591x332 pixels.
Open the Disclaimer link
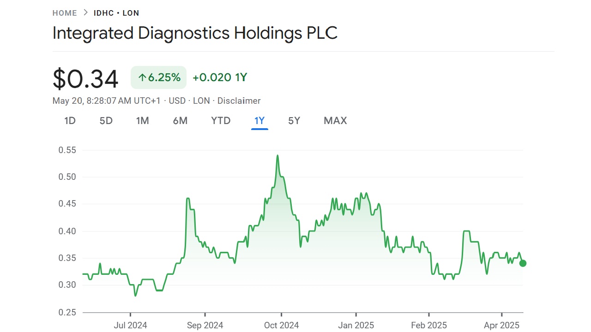pyautogui.click(x=239, y=101)
